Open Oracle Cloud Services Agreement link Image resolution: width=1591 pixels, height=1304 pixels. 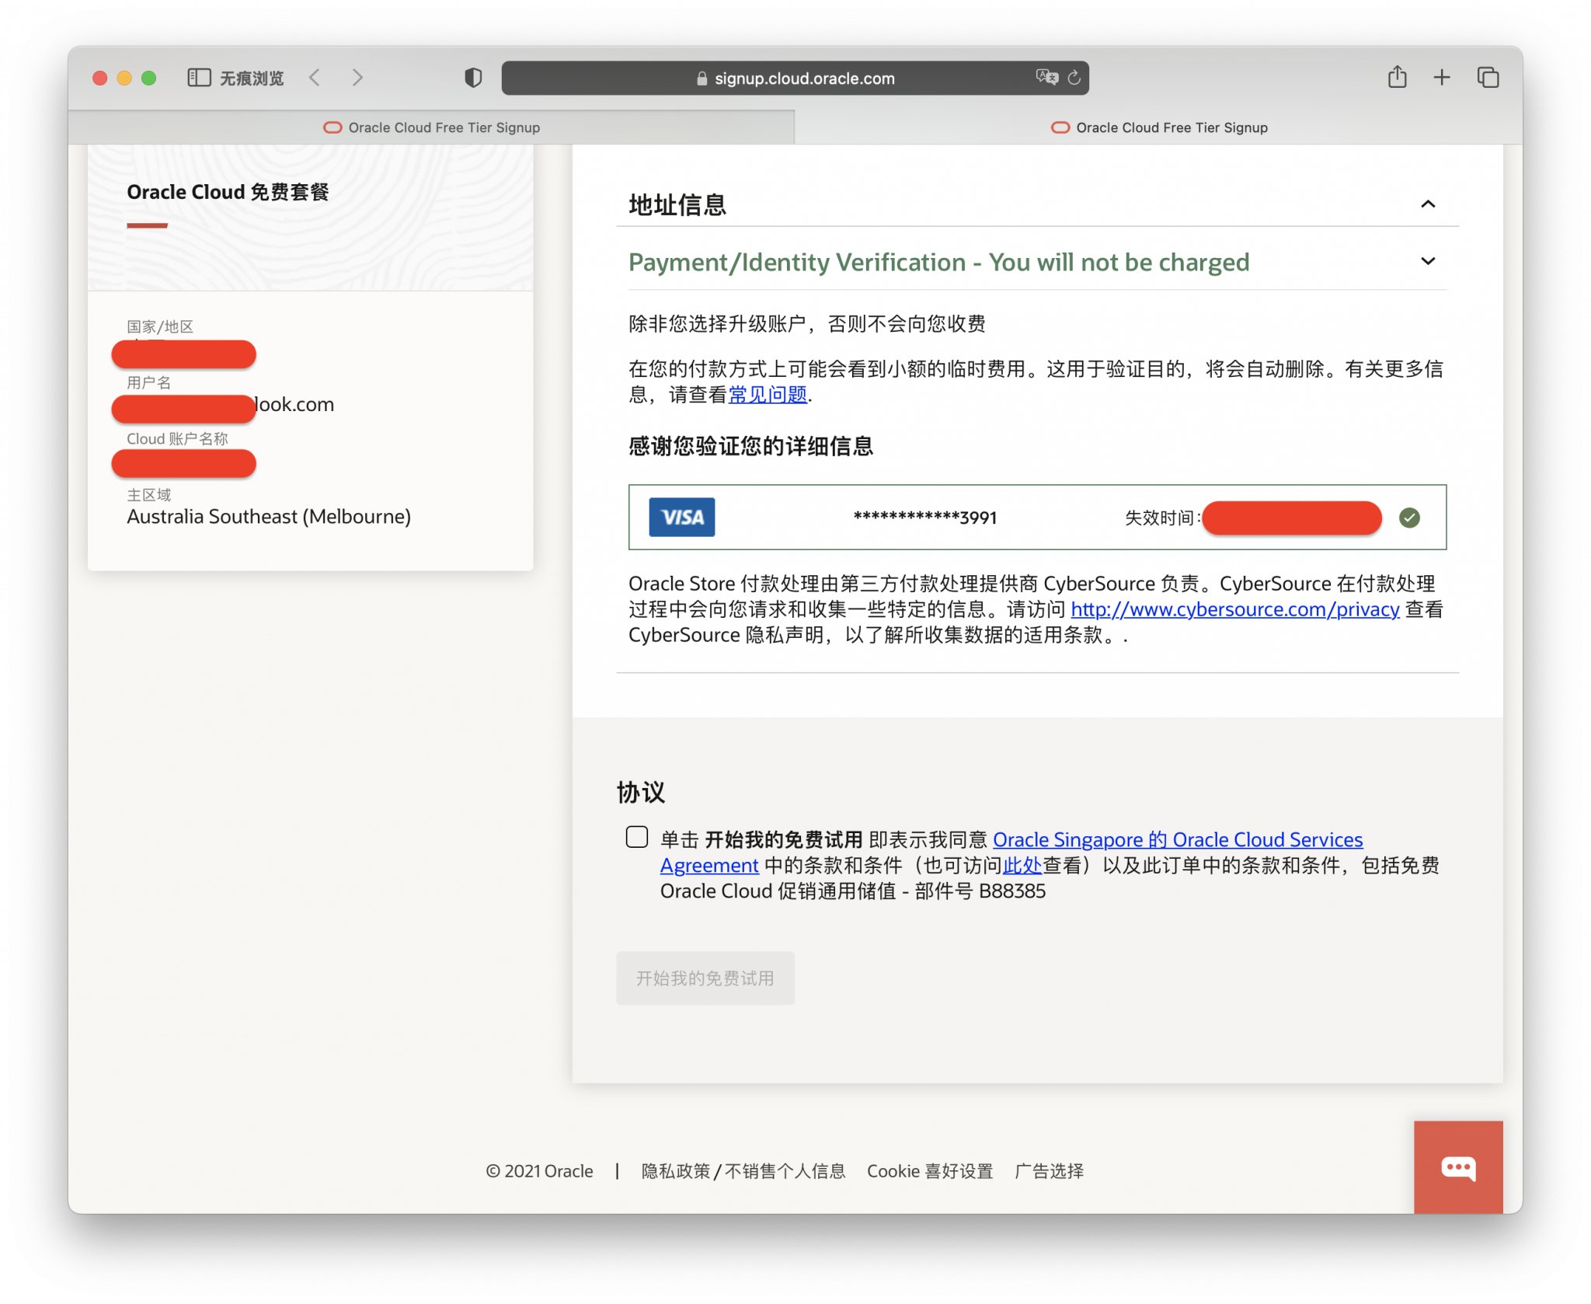point(1178,839)
